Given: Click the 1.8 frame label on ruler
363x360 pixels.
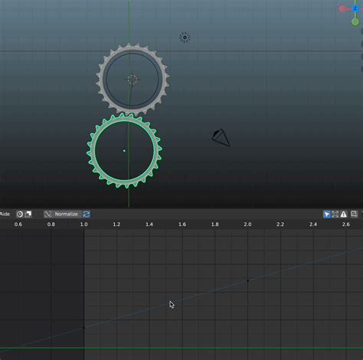Looking at the screenshot, I should click(x=214, y=224).
